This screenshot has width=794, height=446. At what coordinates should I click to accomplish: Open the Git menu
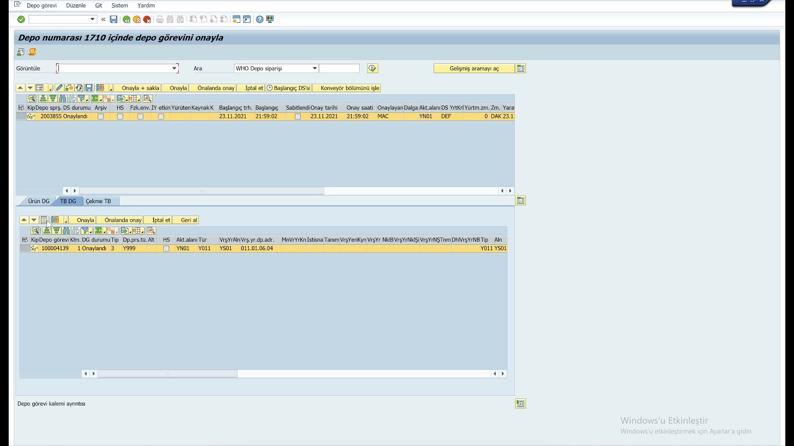coord(99,6)
